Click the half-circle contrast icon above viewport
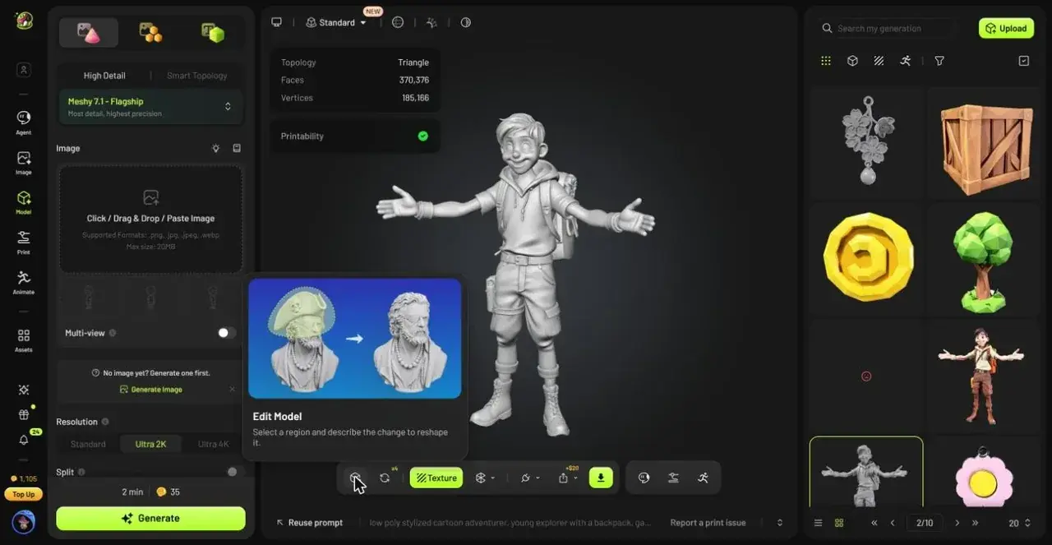1052x545 pixels. (x=466, y=22)
